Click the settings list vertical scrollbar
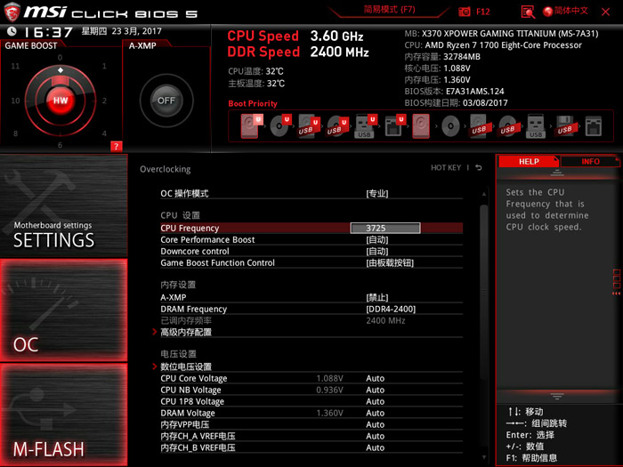Viewport: 623px width, 467px height. click(x=483, y=292)
